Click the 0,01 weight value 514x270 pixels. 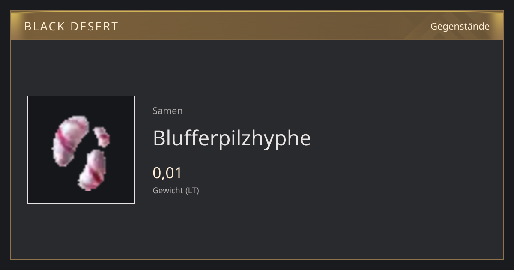point(167,173)
